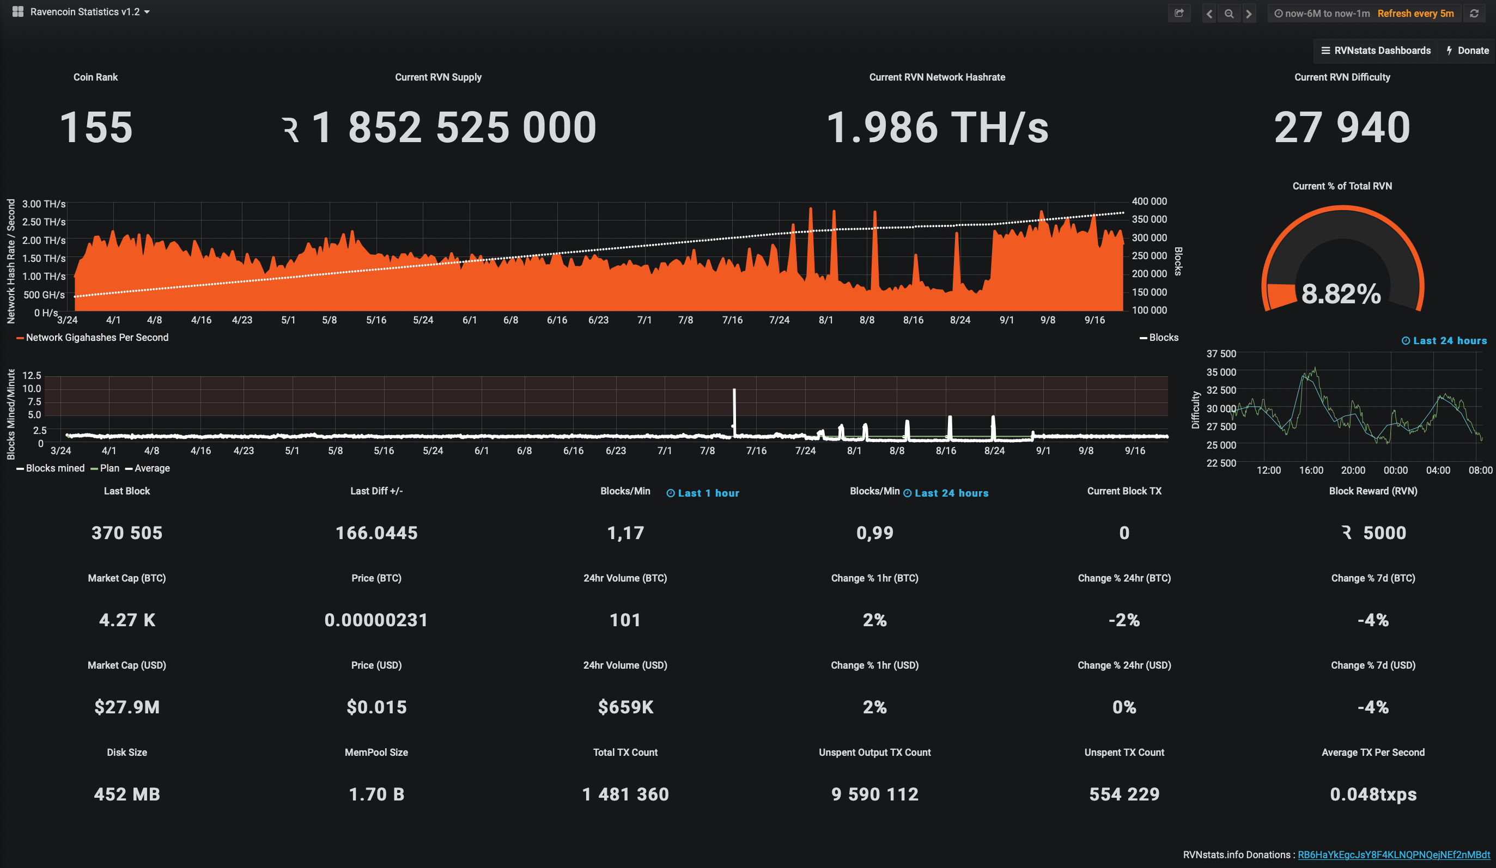Click the Price (USD) value $0.015
Image resolution: width=1496 pixels, height=868 pixels.
(x=376, y=707)
